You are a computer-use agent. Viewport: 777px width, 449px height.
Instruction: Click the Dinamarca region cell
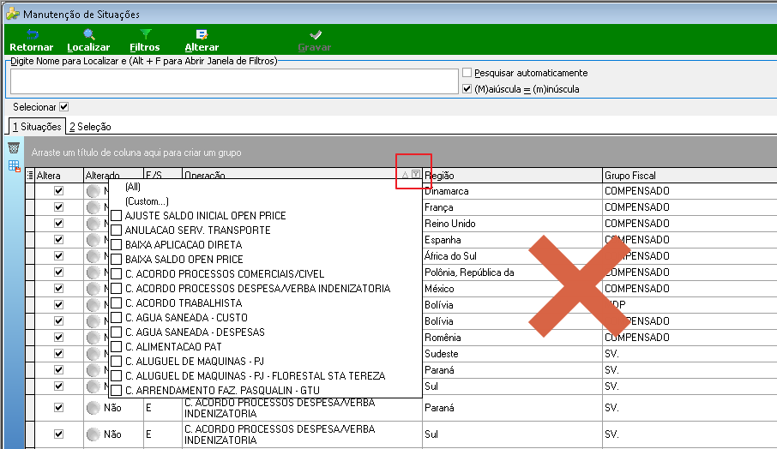coord(512,191)
